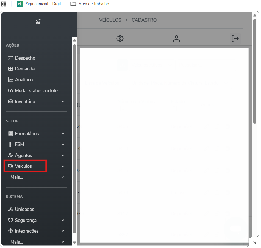Screen dimensions: 261x248
Task: Open Despacho from the sidebar
Action: point(25,58)
